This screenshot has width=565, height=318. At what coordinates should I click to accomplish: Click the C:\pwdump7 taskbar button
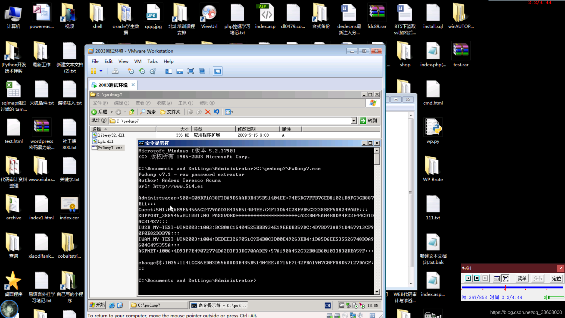coord(159,305)
